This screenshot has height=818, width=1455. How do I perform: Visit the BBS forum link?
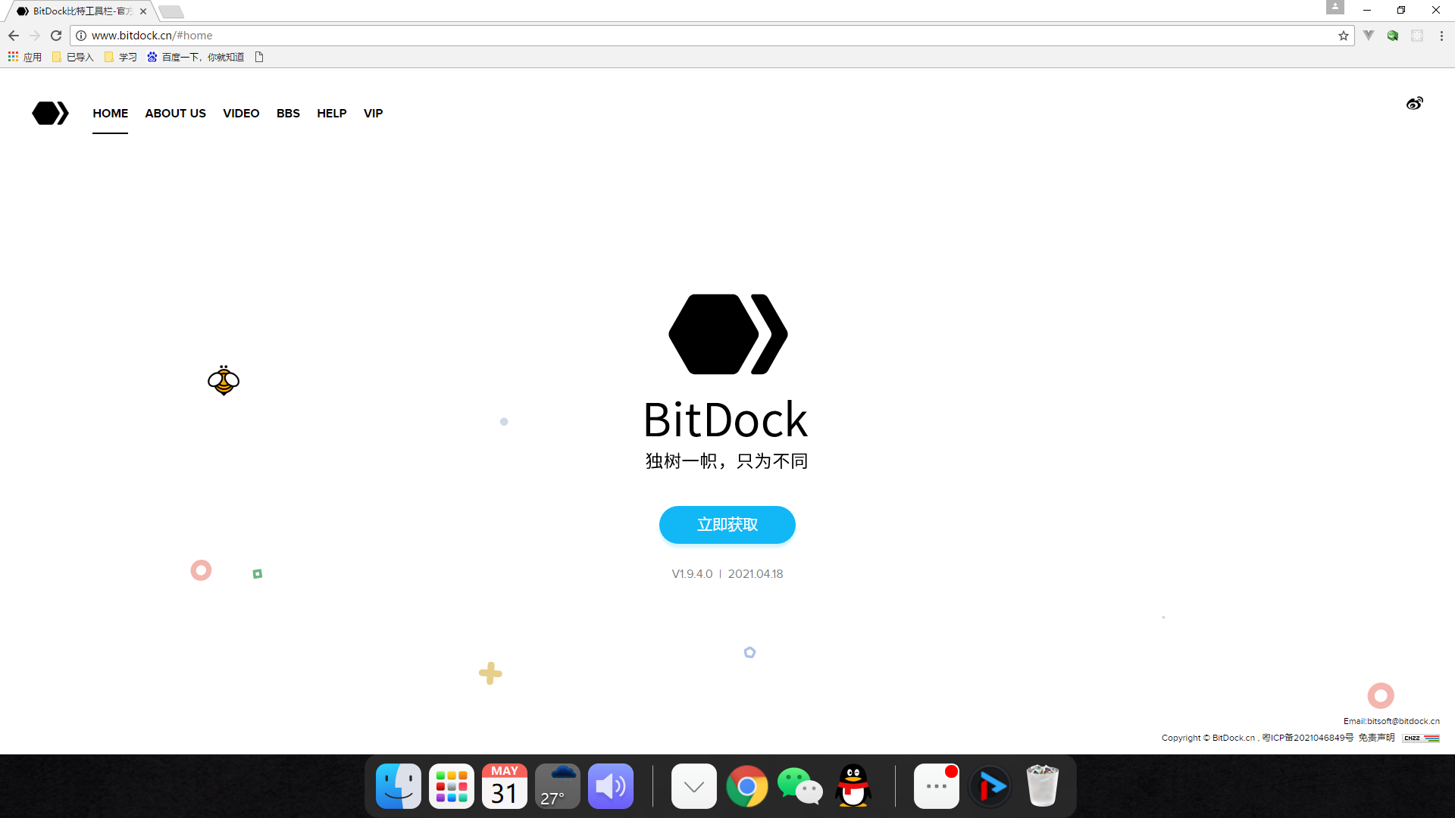coord(288,114)
